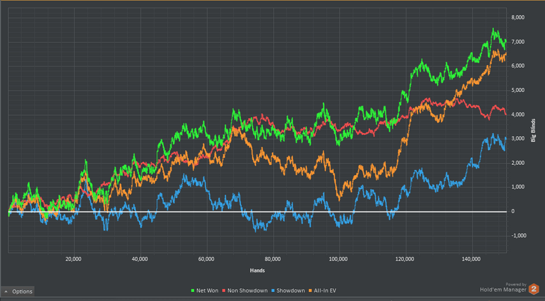
Task: Open the Powered by Hold'em Manager link
Action: click(504, 288)
